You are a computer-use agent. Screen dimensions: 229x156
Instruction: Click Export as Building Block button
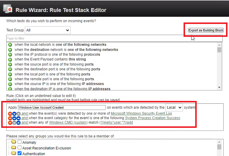[x=206, y=30]
